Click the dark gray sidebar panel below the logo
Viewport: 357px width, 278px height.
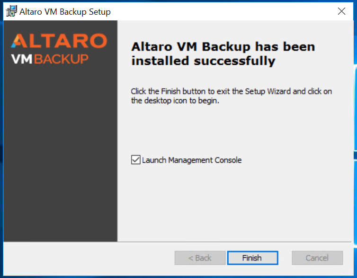pos(60,155)
